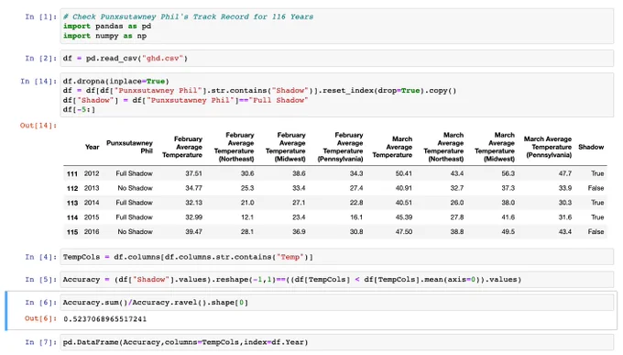Click the In [7]: prompt label
The width and height of the screenshot is (623, 355).
(40, 342)
